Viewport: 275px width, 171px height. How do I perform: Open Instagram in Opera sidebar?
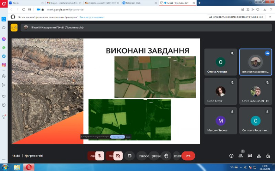point(4,65)
